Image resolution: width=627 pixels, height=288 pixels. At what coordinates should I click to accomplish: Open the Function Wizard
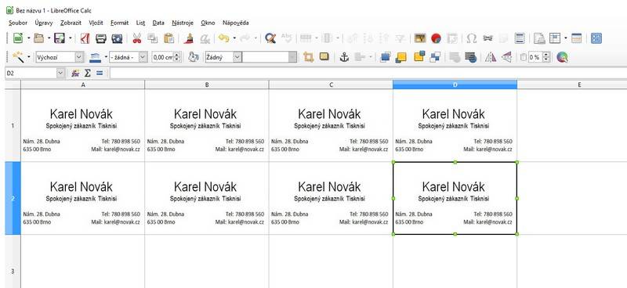pos(75,73)
